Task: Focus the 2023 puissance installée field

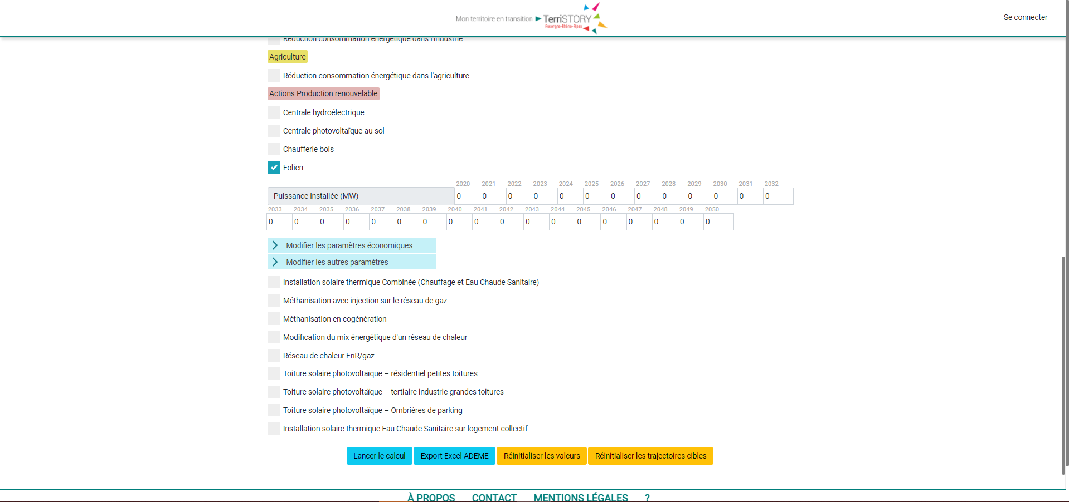Action: pos(545,196)
